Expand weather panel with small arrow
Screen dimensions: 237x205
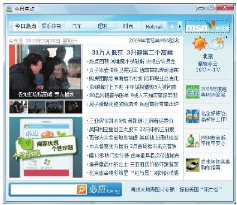pos(226,37)
